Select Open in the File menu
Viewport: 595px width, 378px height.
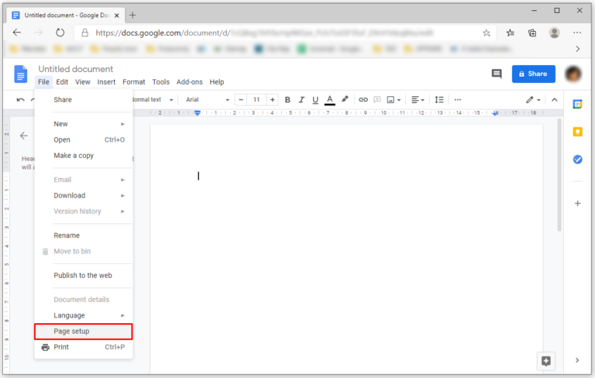[84, 139]
